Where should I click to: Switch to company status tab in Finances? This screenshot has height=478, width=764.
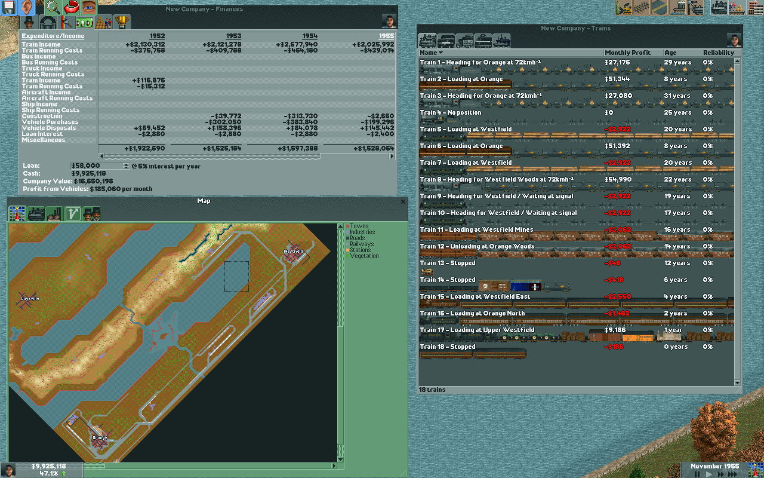click(30, 22)
